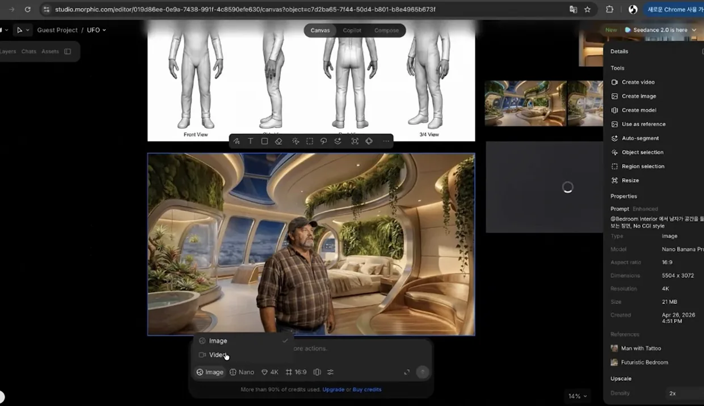Click the Resize tool in Details panel
Image resolution: width=704 pixels, height=406 pixels.
click(625, 180)
